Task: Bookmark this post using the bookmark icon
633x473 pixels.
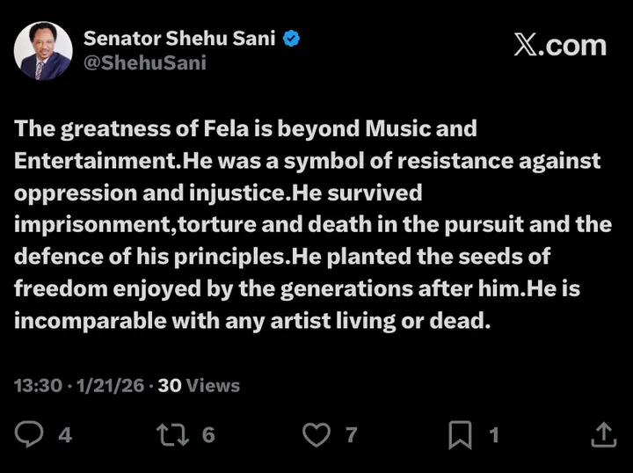Action: pyautogui.click(x=462, y=433)
